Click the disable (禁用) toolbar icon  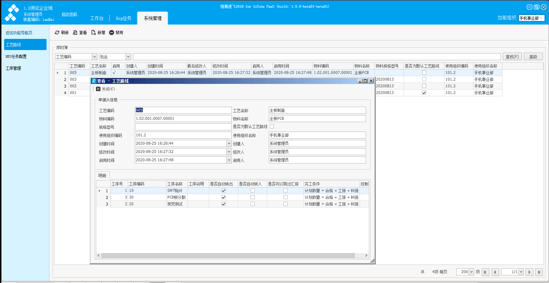pyautogui.click(x=112, y=33)
